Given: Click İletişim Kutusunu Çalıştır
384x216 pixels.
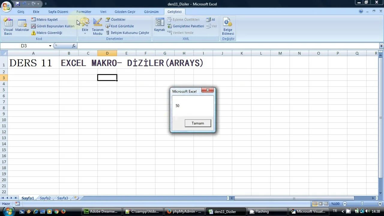Looking at the screenshot, I should pyautogui.click(x=127, y=33).
